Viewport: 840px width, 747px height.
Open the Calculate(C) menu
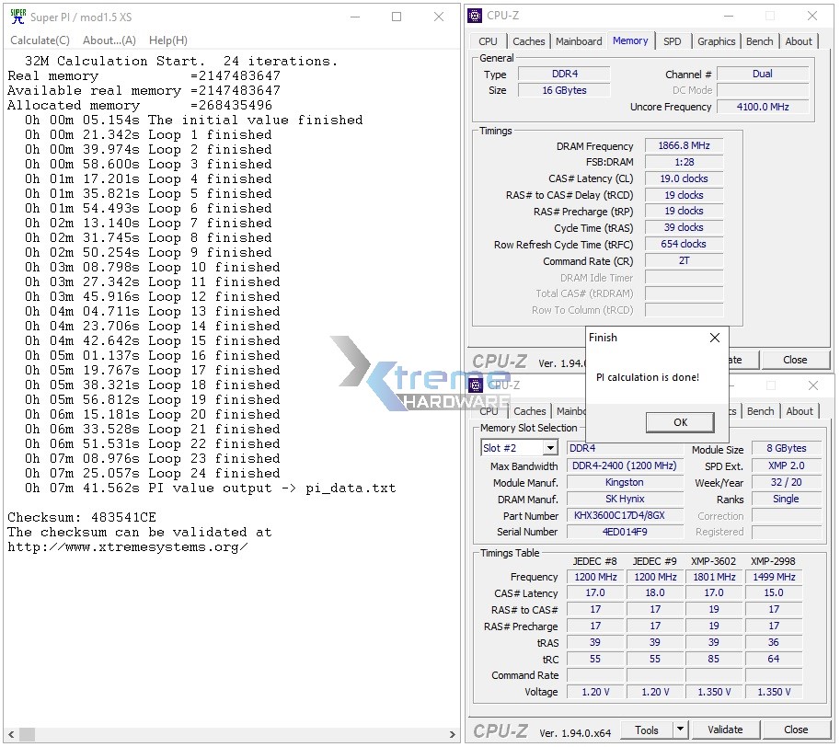pyautogui.click(x=40, y=40)
